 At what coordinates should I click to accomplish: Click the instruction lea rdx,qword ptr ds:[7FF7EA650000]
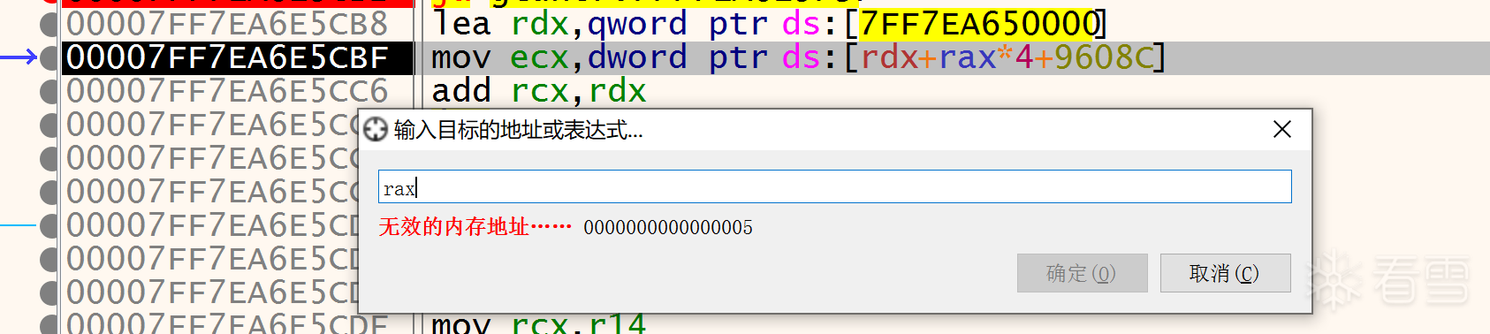click(769, 24)
